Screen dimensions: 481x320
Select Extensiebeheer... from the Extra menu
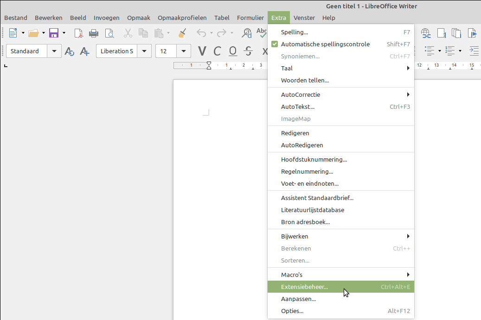(304, 287)
